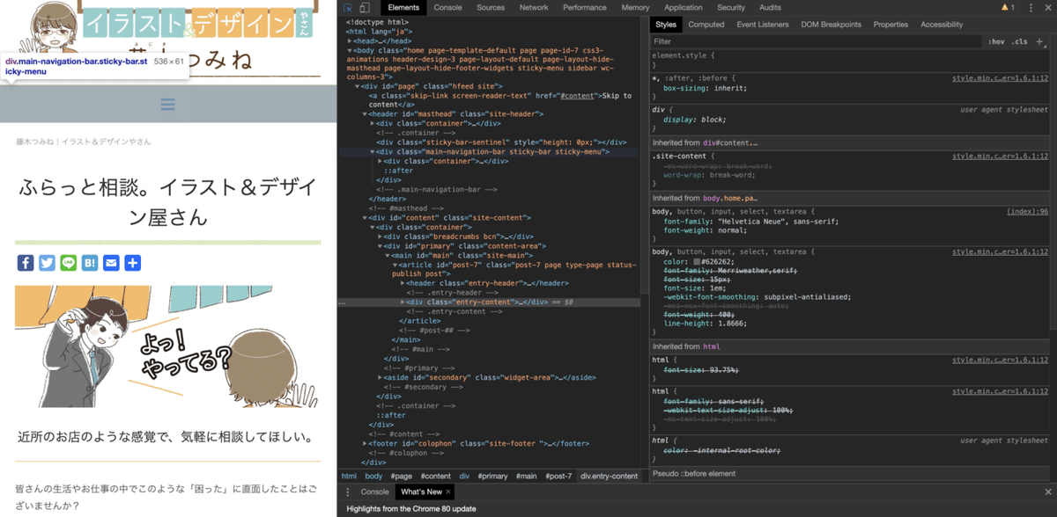Open the Audits tab
The height and width of the screenshot is (517, 1057).
pos(771,8)
